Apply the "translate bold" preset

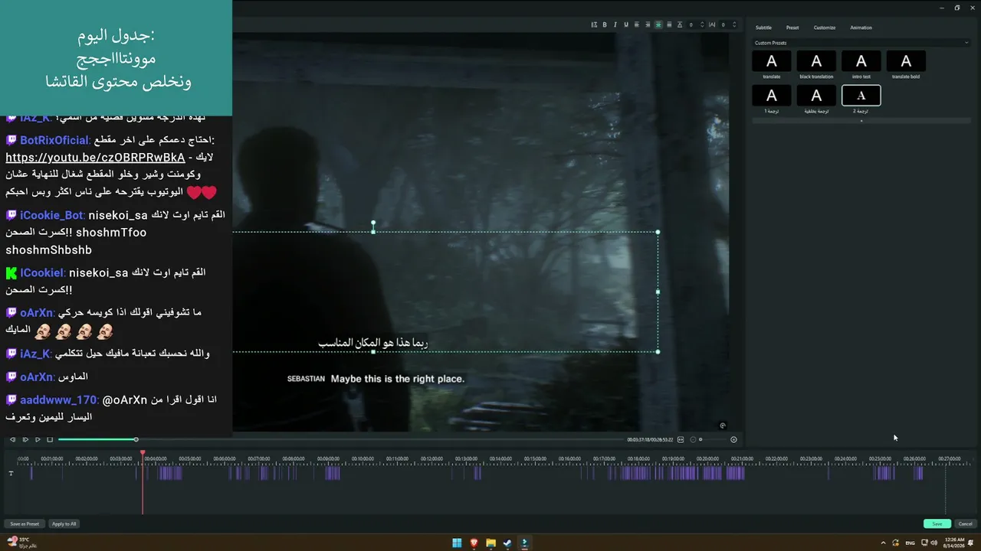point(906,61)
